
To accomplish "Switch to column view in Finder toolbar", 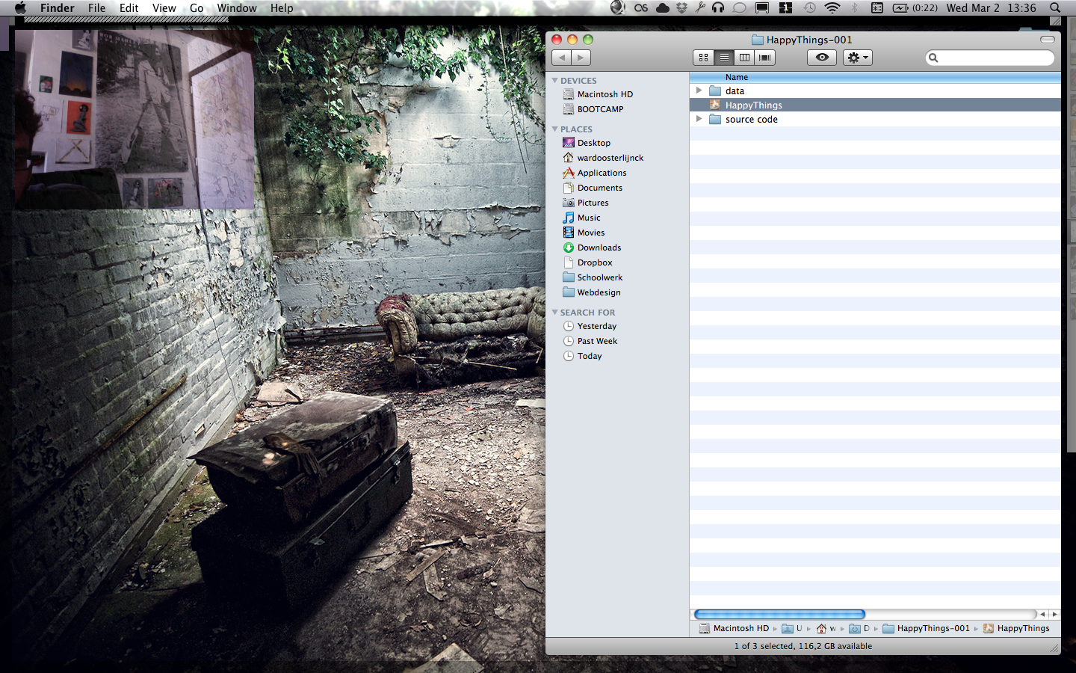I will pyautogui.click(x=744, y=58).
